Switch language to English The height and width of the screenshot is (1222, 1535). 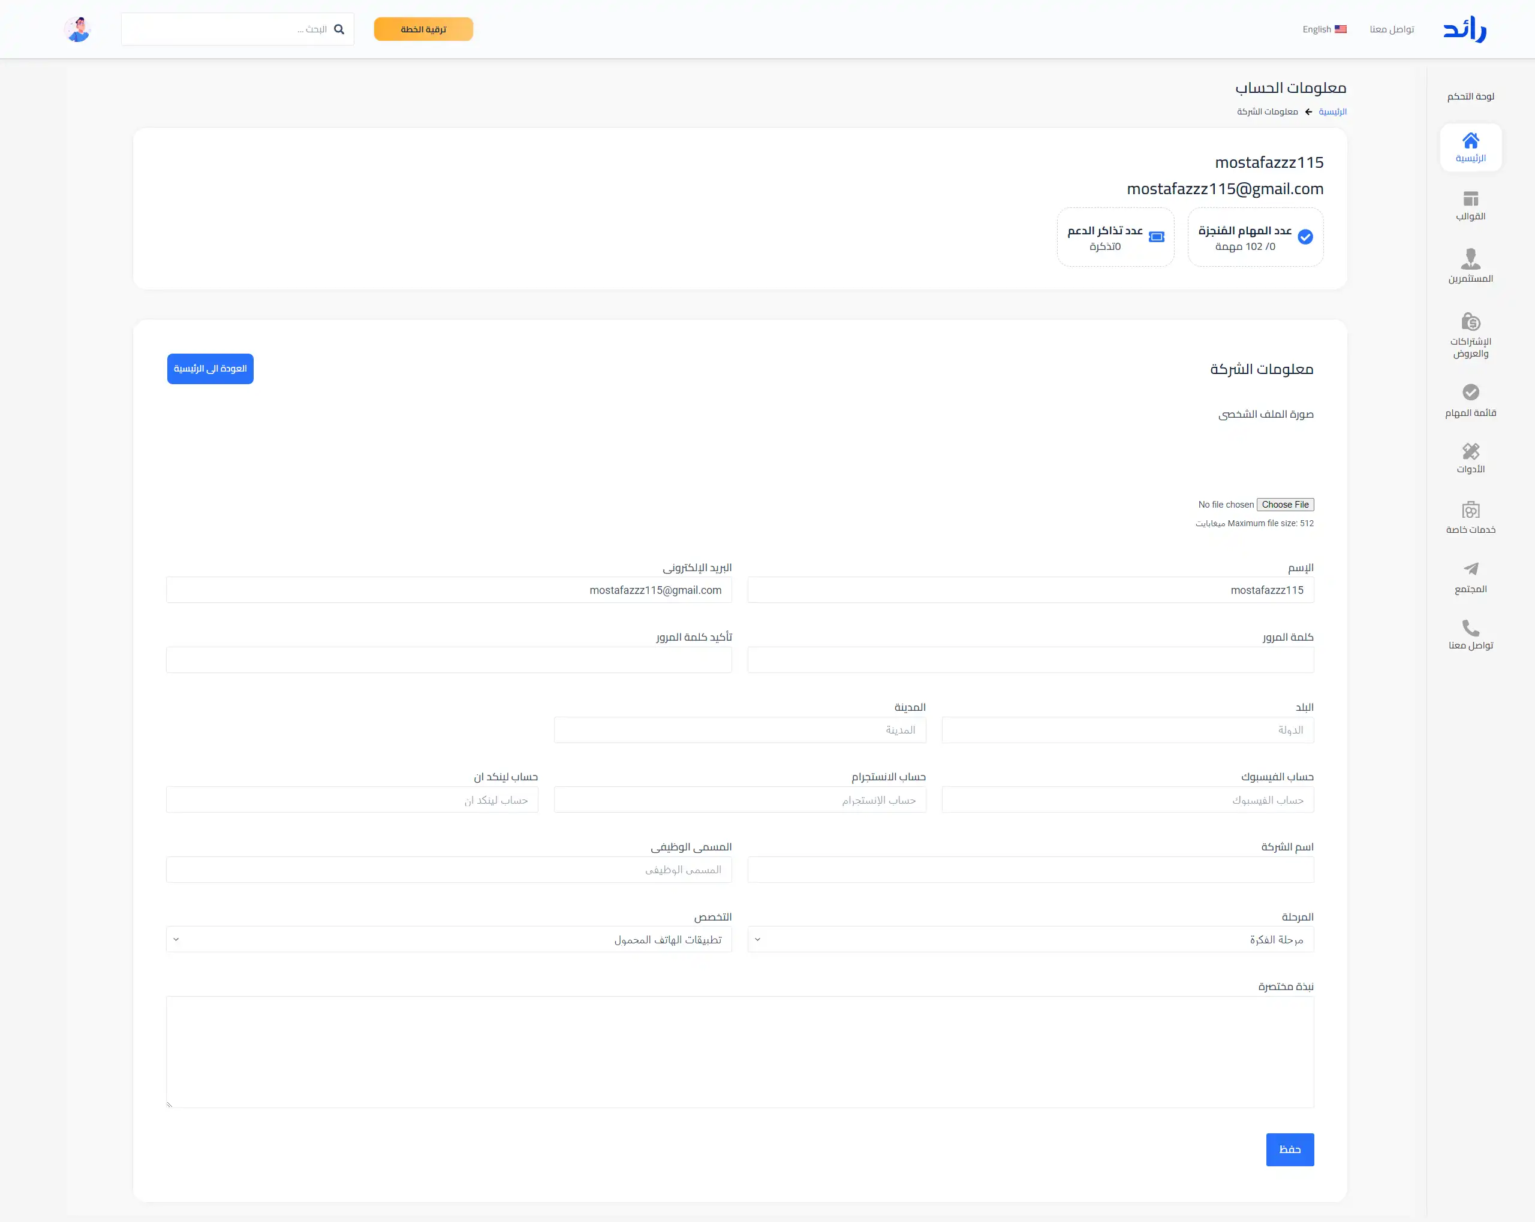[x=1323, y=29]
